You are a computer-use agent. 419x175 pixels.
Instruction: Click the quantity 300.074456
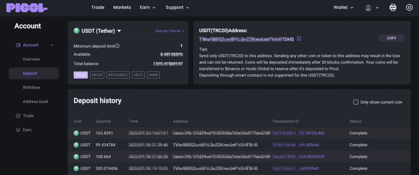107,168
